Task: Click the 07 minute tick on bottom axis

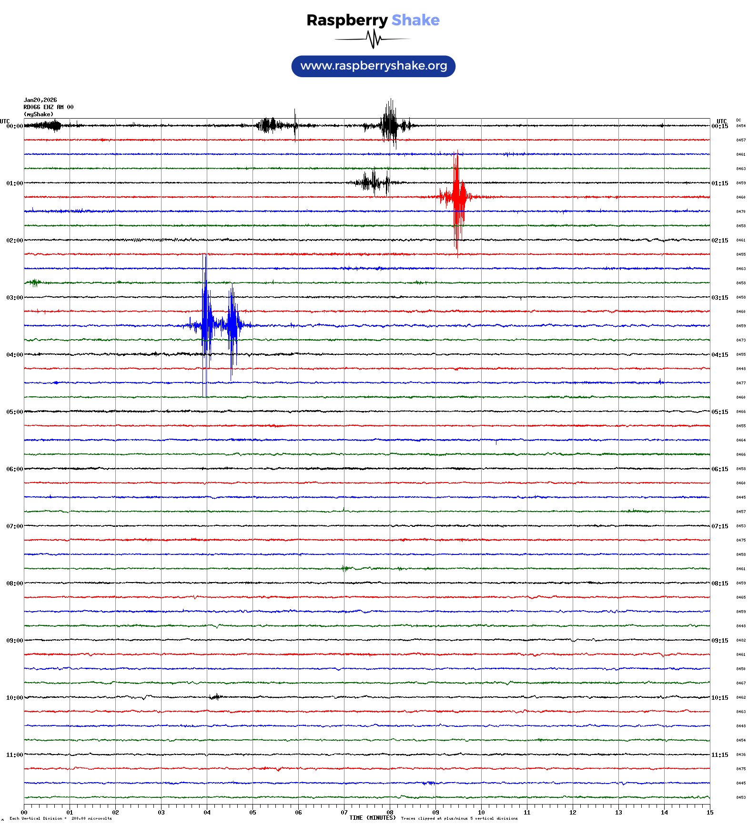Action: pyautogui.click(x=344, y=813)
